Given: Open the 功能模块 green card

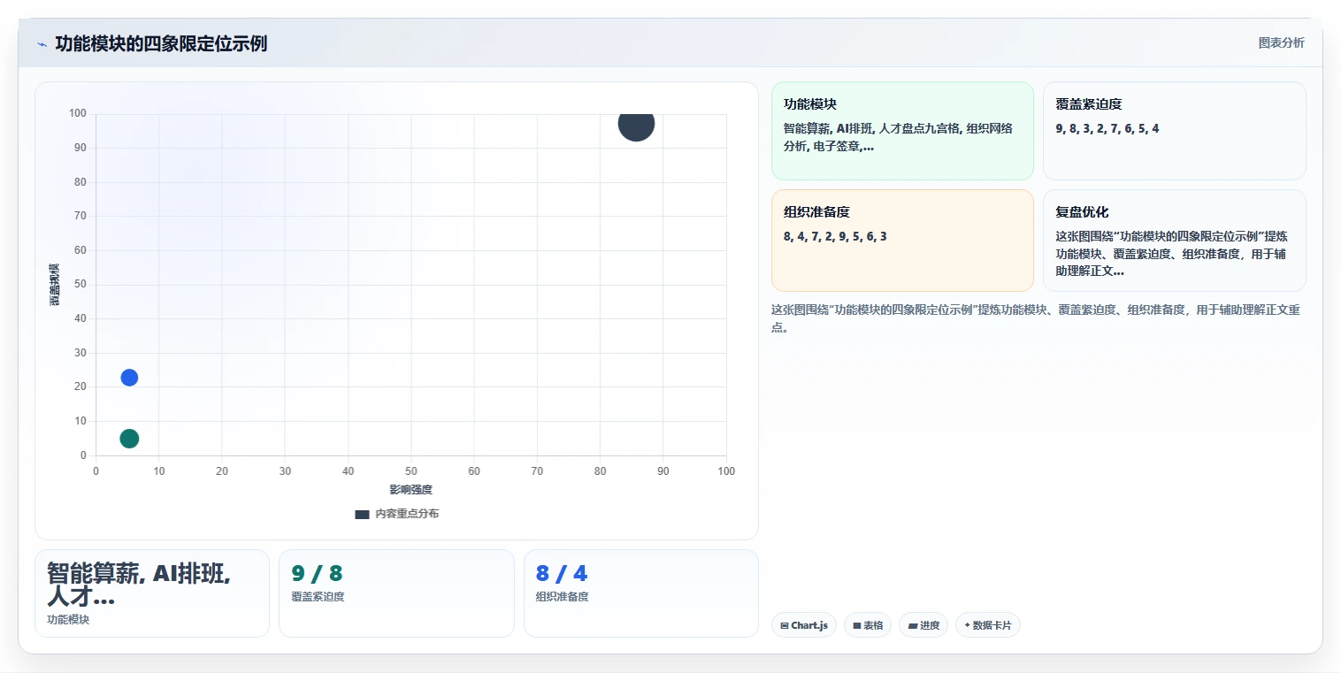Looking at the screenshot, I should pyautogui.click(x=902, y=131).
